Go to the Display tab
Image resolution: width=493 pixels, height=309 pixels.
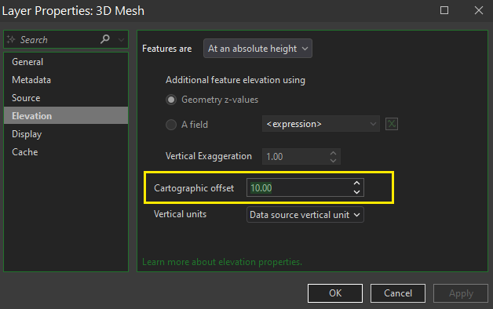[66, 134]
